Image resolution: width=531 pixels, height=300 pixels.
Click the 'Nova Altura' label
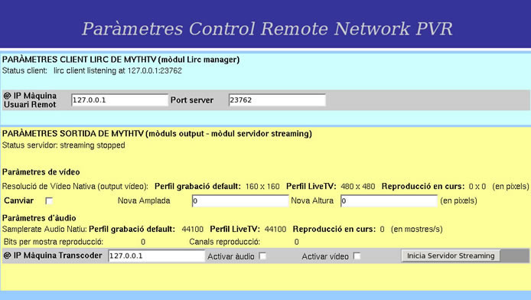(312, 201)
